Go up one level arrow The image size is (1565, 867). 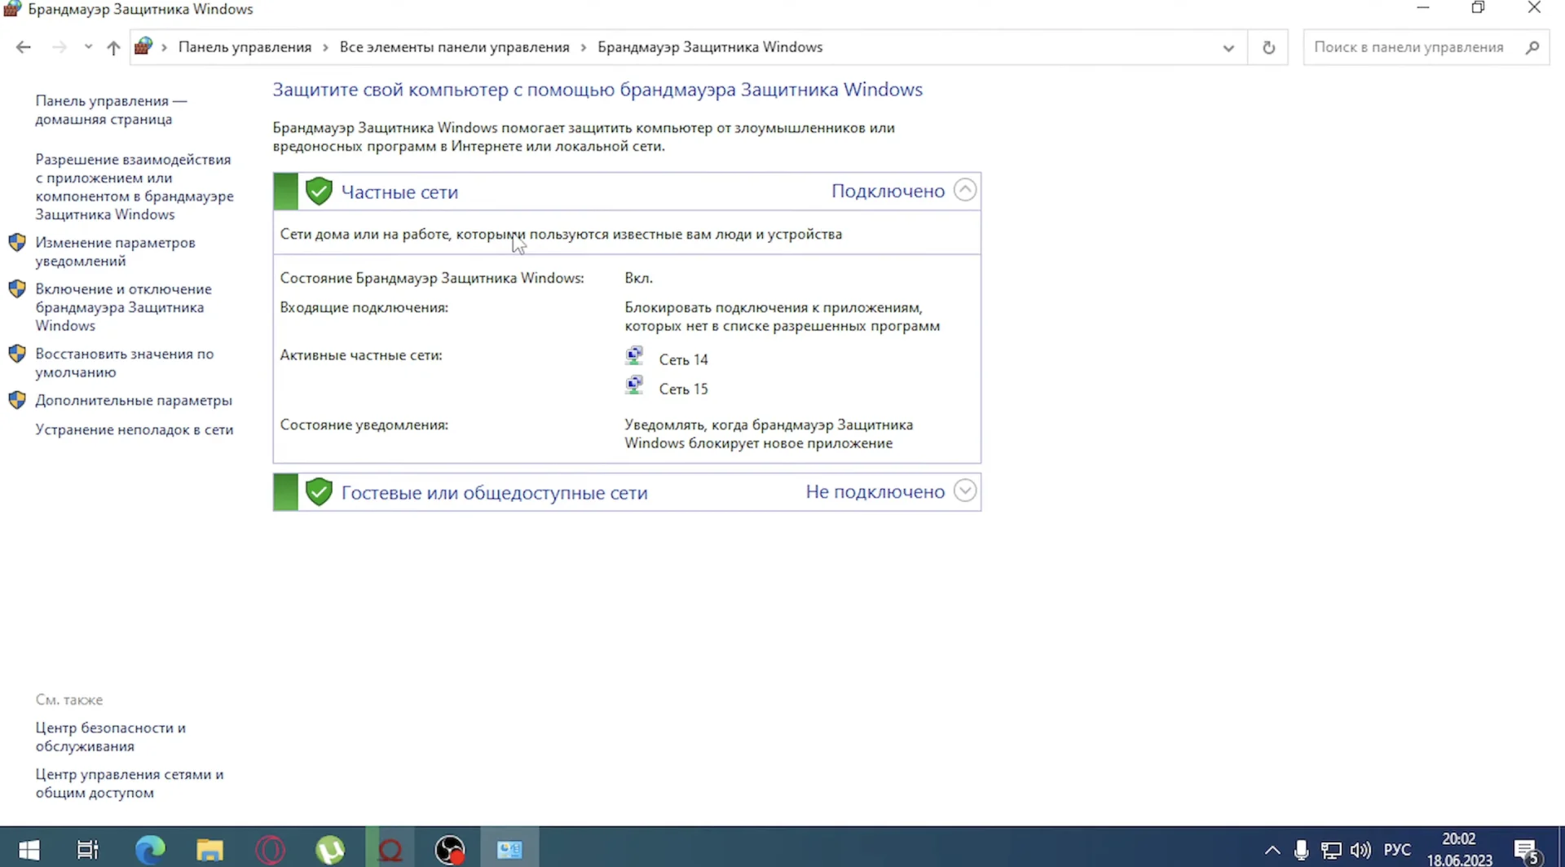coord(113,47)
